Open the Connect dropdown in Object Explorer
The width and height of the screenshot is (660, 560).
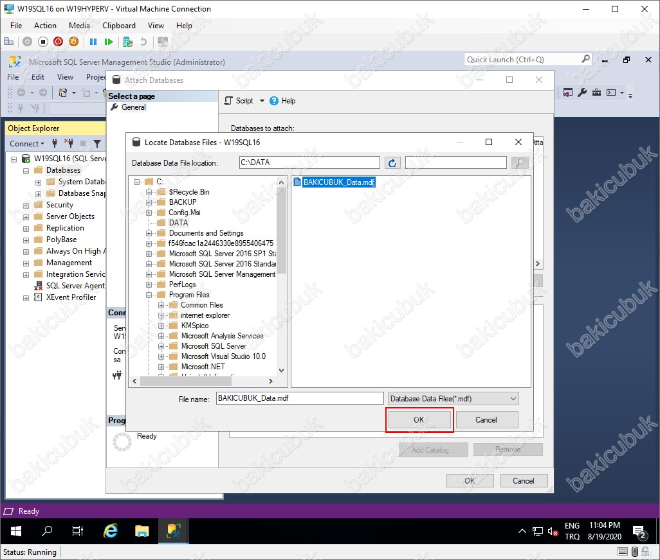[x=27, y=144]
